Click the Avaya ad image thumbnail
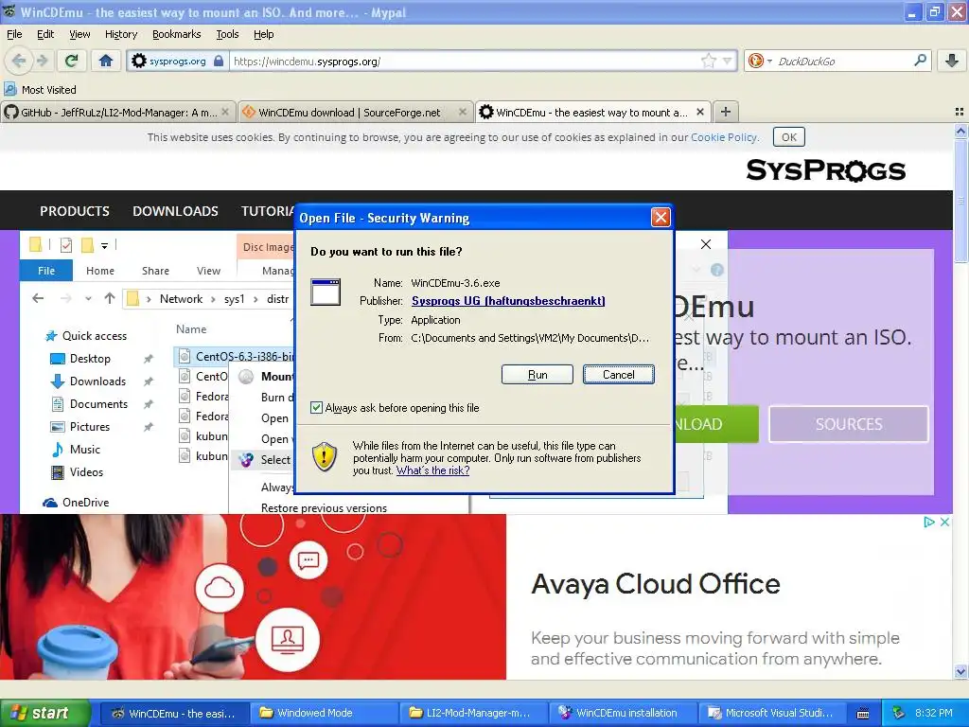 (x=253, y=596)
